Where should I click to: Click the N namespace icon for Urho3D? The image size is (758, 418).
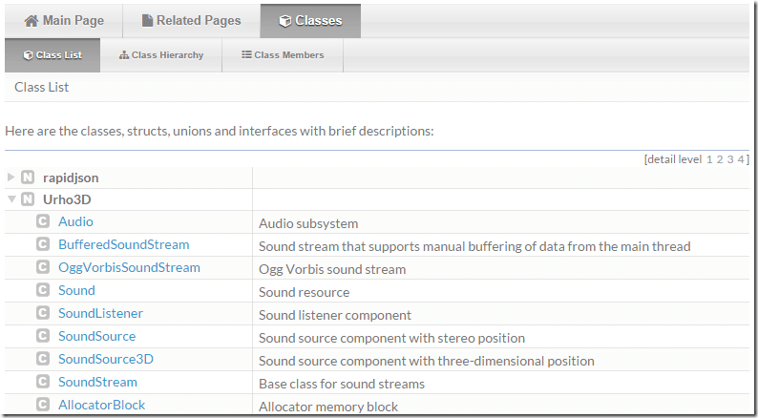tap(28, 199)
